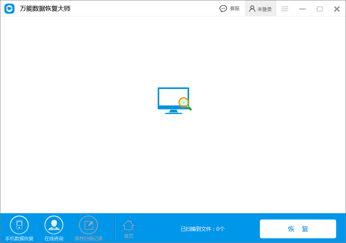Open the 在线咨询 online consultation icon
Image resolution: width=346 pixels, height=243 pixels.
point(54,225)
